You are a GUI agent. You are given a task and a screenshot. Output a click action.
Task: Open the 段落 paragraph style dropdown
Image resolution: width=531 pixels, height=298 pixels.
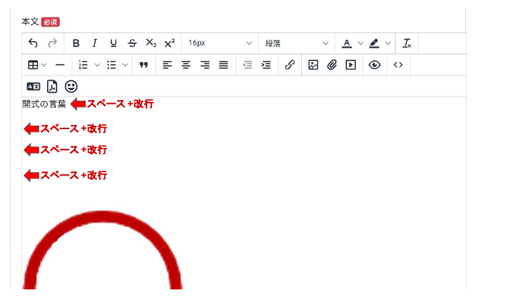[x=297, y=43]
